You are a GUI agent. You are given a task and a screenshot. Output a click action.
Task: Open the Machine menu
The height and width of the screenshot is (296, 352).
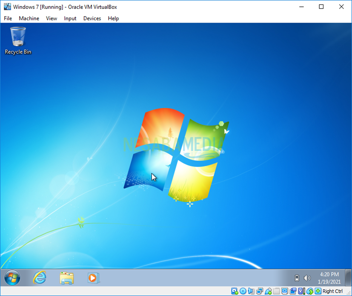(x=29, y=18)
